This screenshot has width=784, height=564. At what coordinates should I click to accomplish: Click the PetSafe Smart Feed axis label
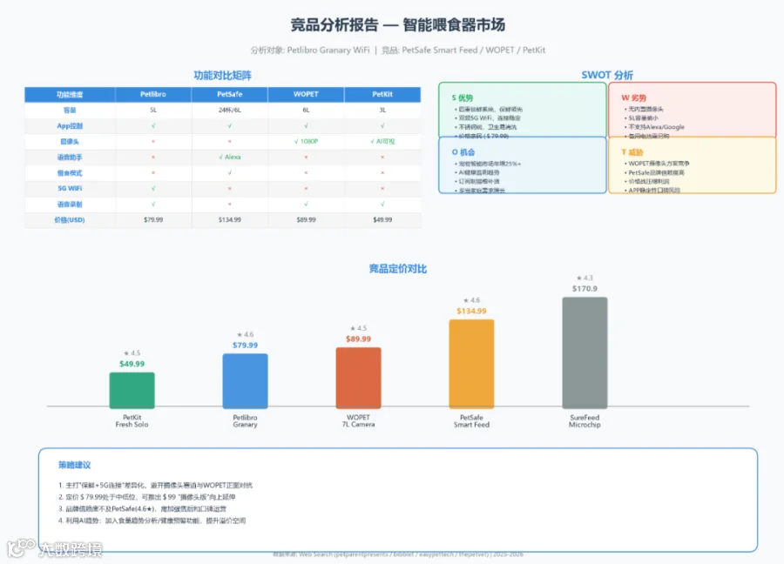coord(471,420)
